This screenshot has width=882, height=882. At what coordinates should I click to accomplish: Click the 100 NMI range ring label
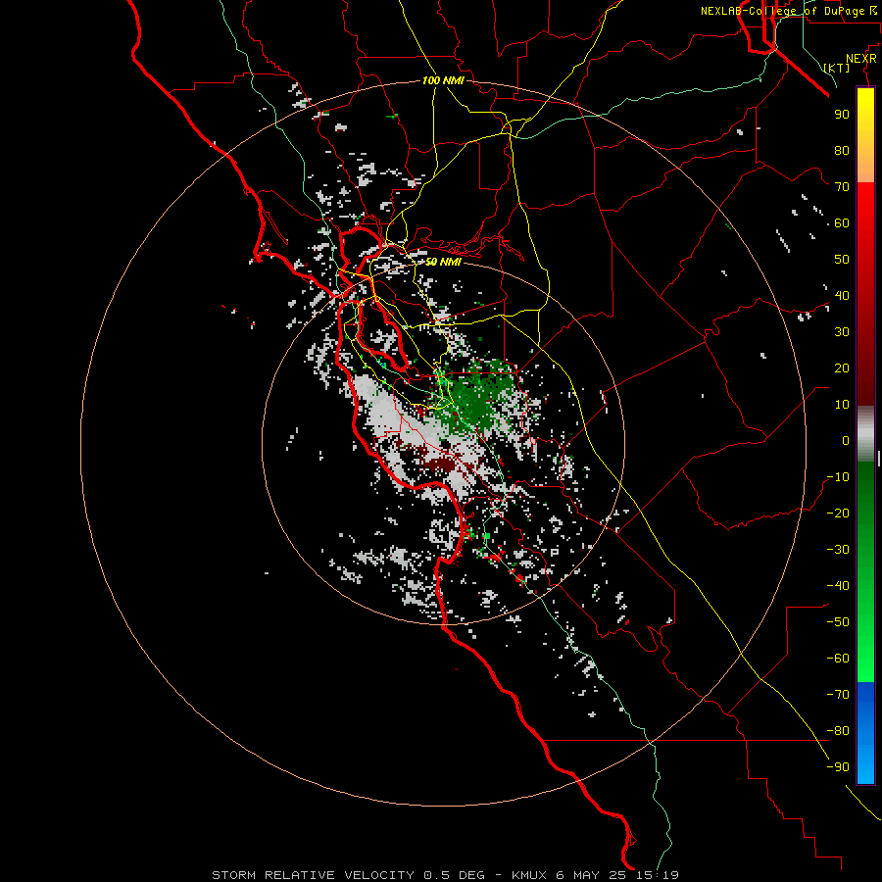443,80
